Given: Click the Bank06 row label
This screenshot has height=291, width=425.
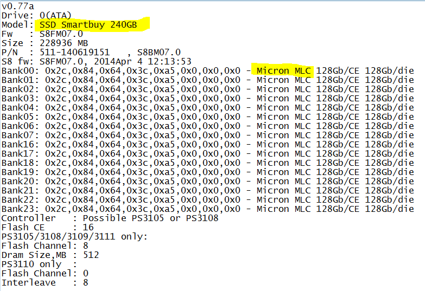Looking at the screenshot, I should click(20, 126).
